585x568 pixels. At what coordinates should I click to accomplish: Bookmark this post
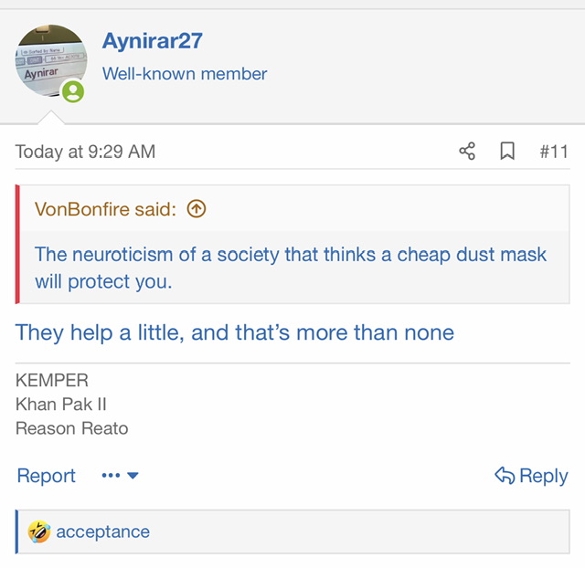click(507, 152)
